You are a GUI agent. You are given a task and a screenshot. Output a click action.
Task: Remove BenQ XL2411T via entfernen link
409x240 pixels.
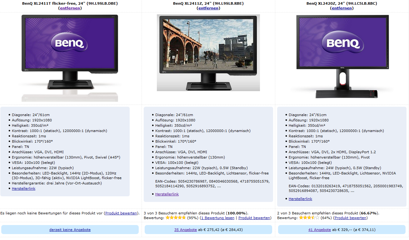click(x=70, y=8)
